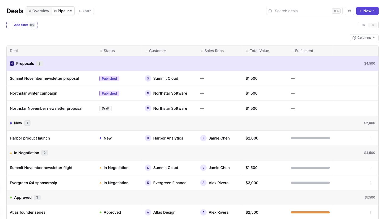The image size is (385, 219).
Task: Click the Fulfillment column header
Action: (x=304, y=51)
